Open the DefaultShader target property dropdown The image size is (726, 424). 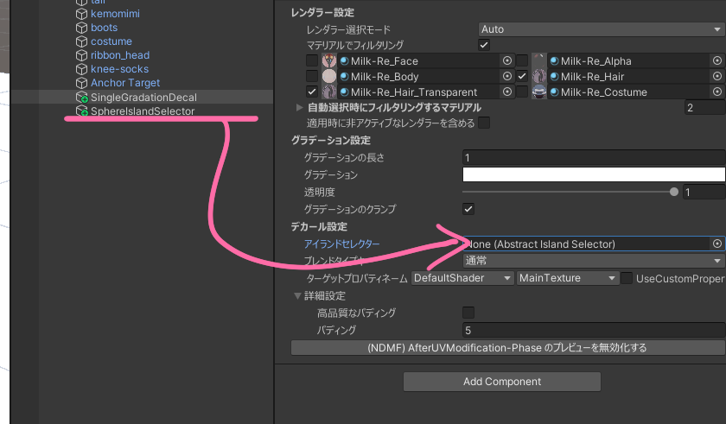tap(462, 278)
